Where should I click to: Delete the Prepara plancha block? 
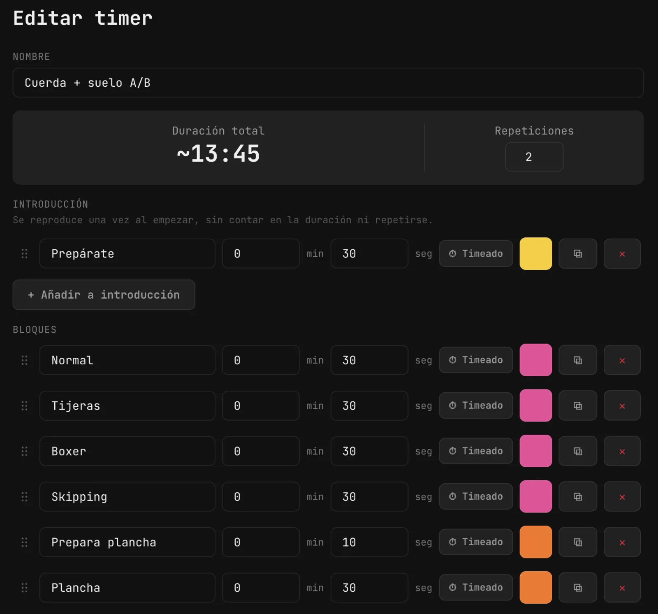coord(622,542)
